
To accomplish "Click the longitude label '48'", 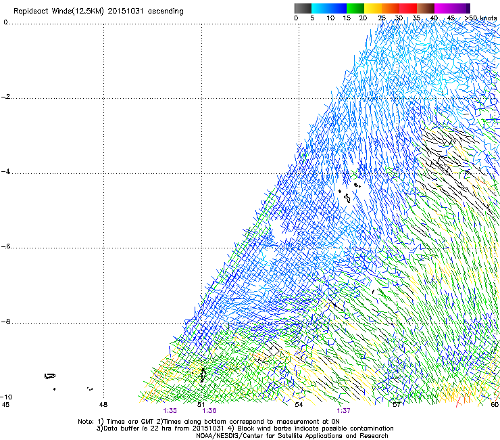I will click(103, 405).
